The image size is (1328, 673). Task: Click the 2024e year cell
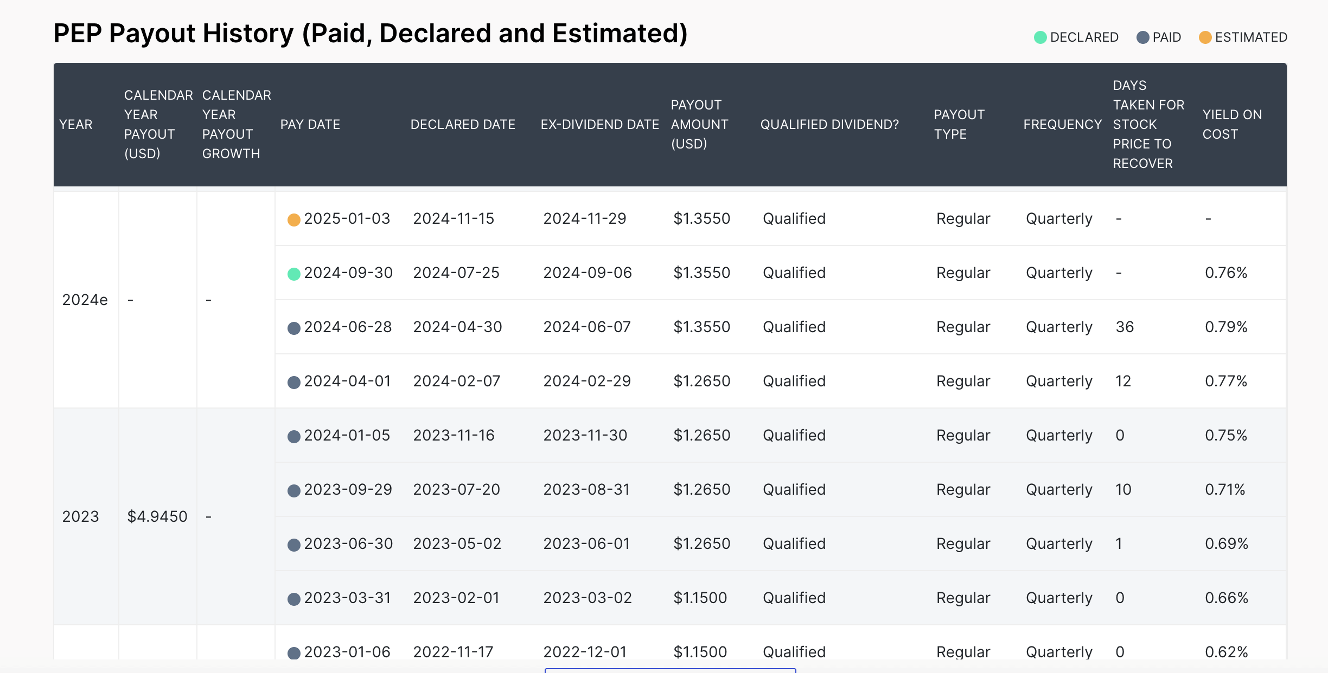click(x=85, y=300)
